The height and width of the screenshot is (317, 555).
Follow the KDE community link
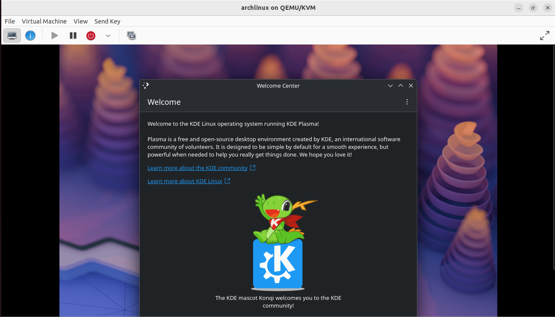(198, 168)
